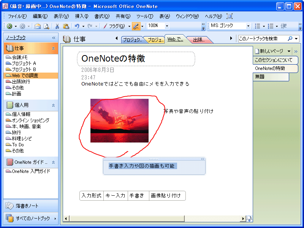The height and width of the screenshot is (228, 304).
Task: Click the Undo arrow icon
Action: [x=77, y=26]
